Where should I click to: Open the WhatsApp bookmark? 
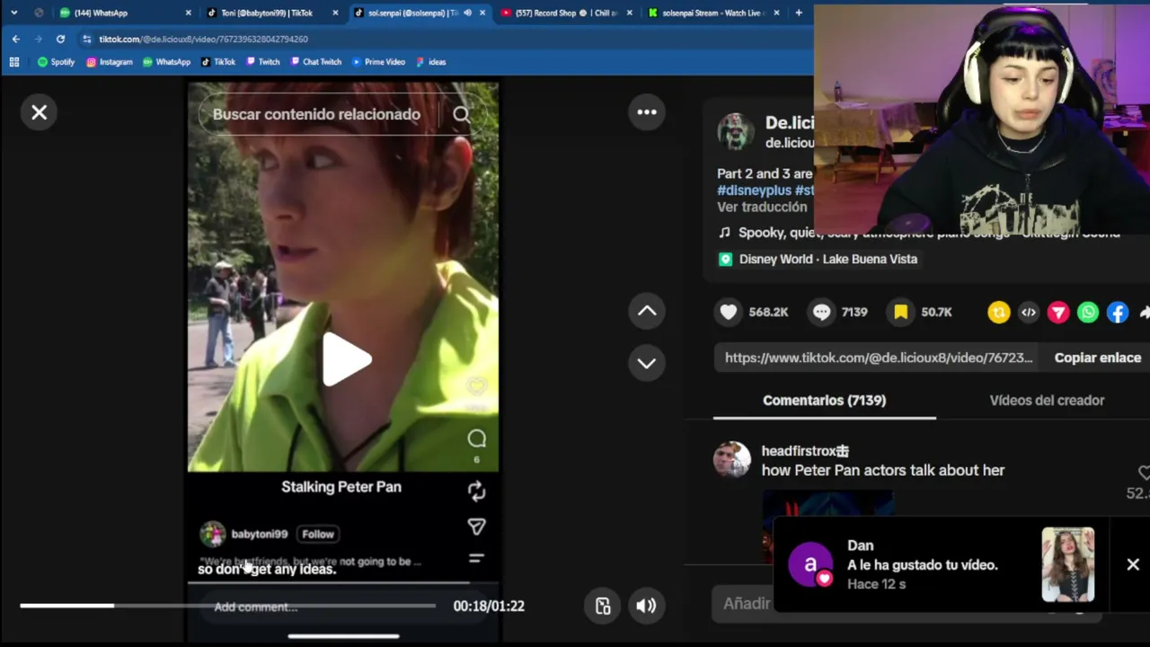pyautogui.click(x=166, y=62)
